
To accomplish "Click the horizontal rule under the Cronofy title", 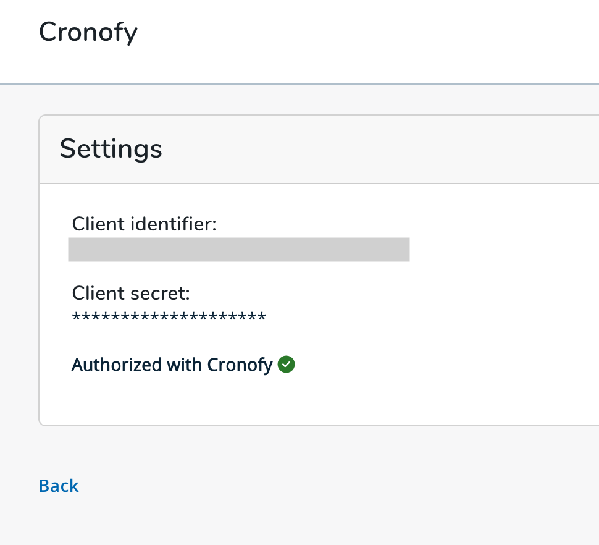I will [x=299, y=83].
